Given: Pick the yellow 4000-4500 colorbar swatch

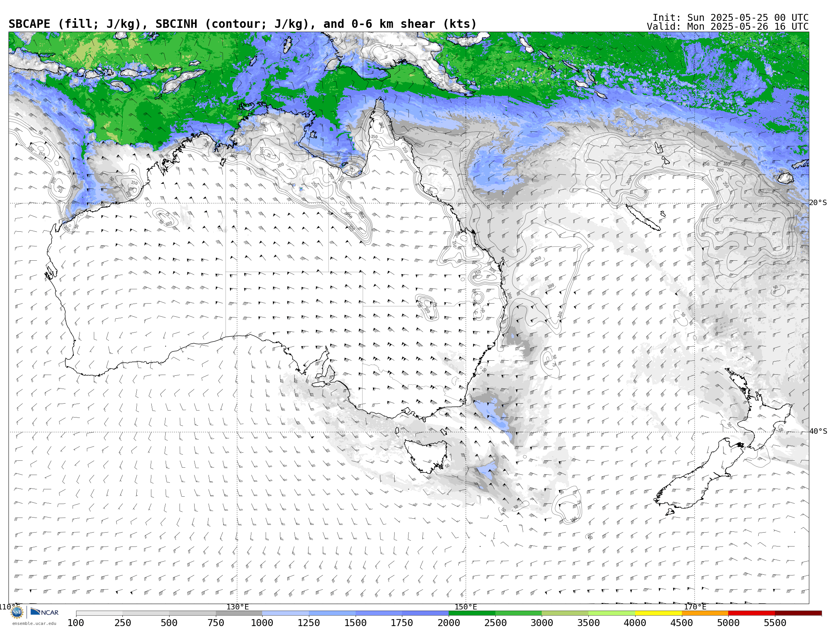Looking at the screenshot, I should [x=658, y=613].
